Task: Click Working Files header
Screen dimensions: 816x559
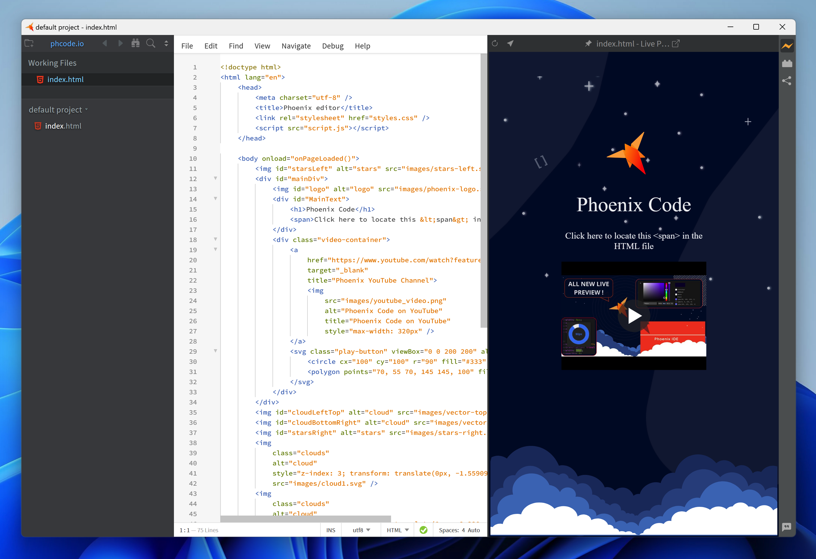Action: [52, 63]
